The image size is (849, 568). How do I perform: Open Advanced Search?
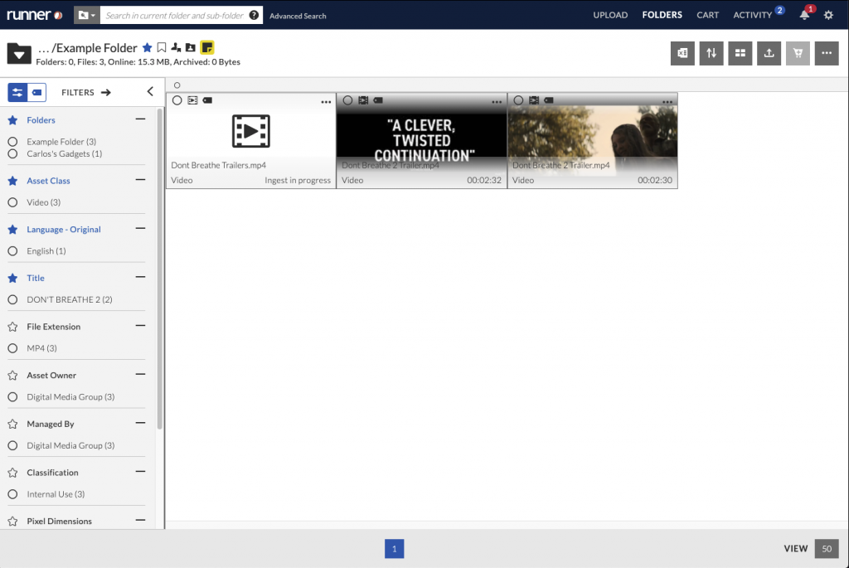coord(298,16)
